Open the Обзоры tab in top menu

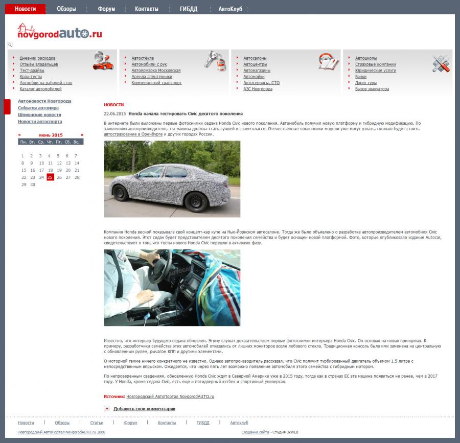[x=66, y=9]
